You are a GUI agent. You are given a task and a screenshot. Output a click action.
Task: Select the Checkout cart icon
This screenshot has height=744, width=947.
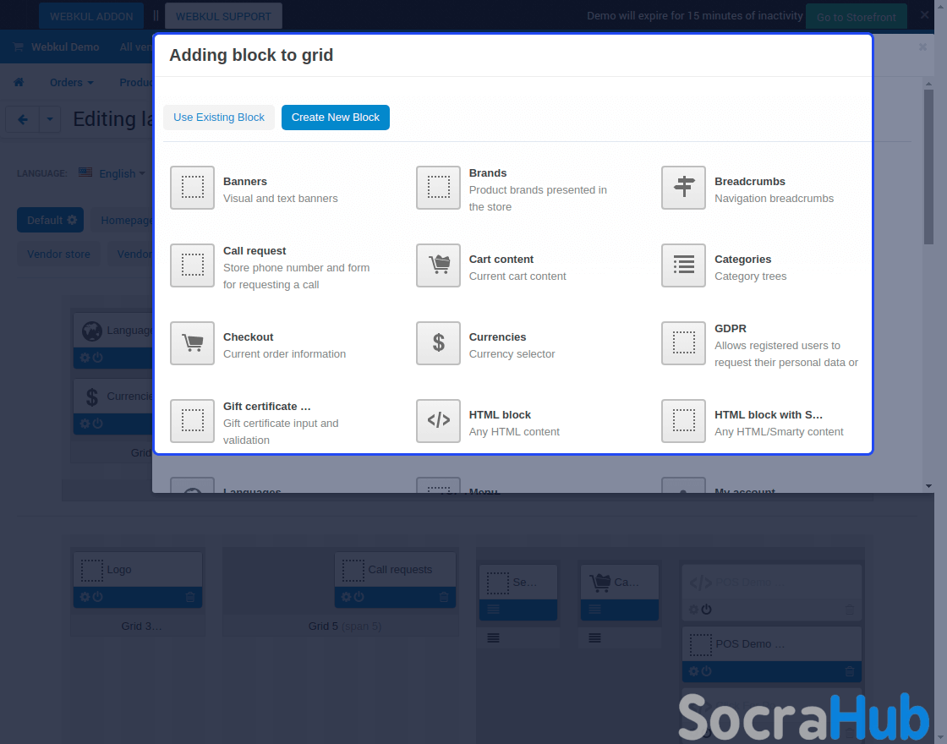tap(192, 343)
